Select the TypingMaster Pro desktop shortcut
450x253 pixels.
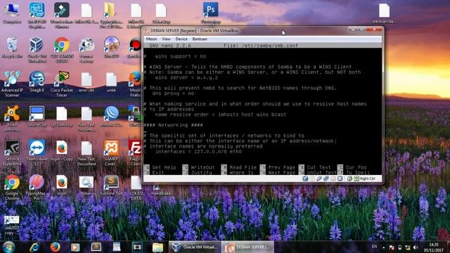click(37, 187)
